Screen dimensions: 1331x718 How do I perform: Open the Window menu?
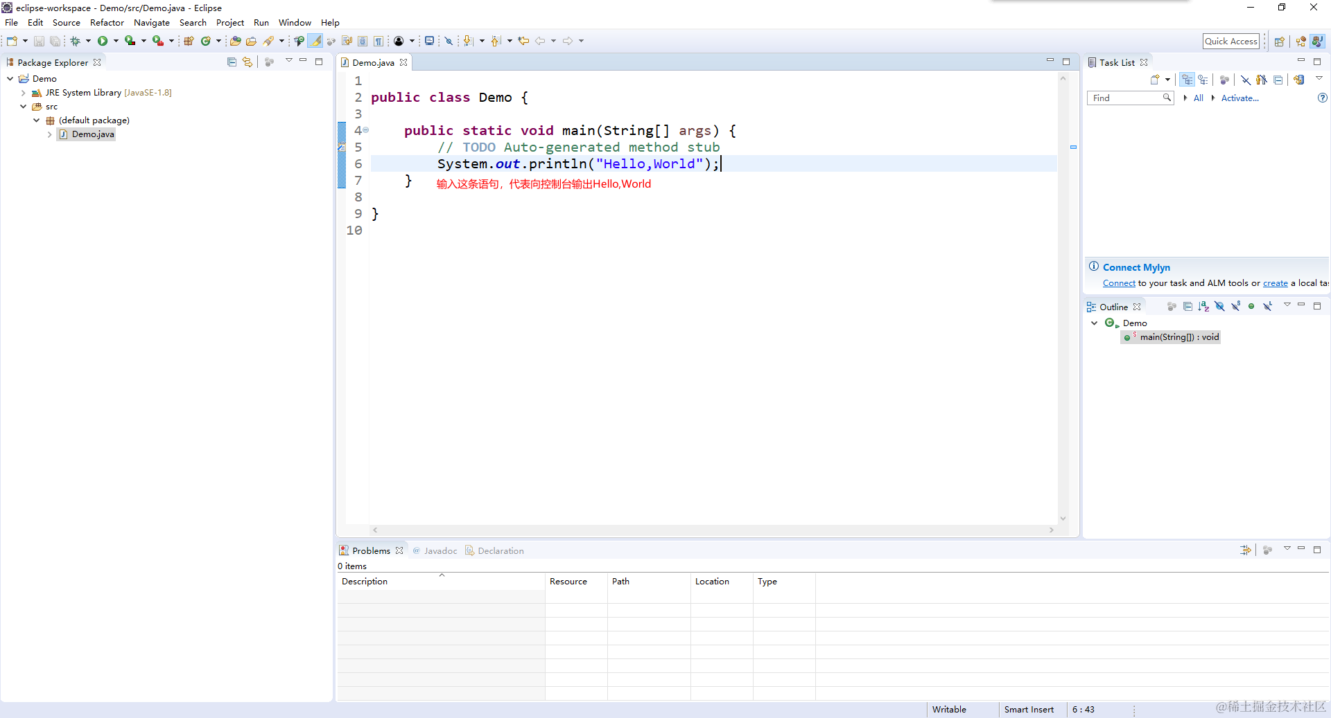295,23
